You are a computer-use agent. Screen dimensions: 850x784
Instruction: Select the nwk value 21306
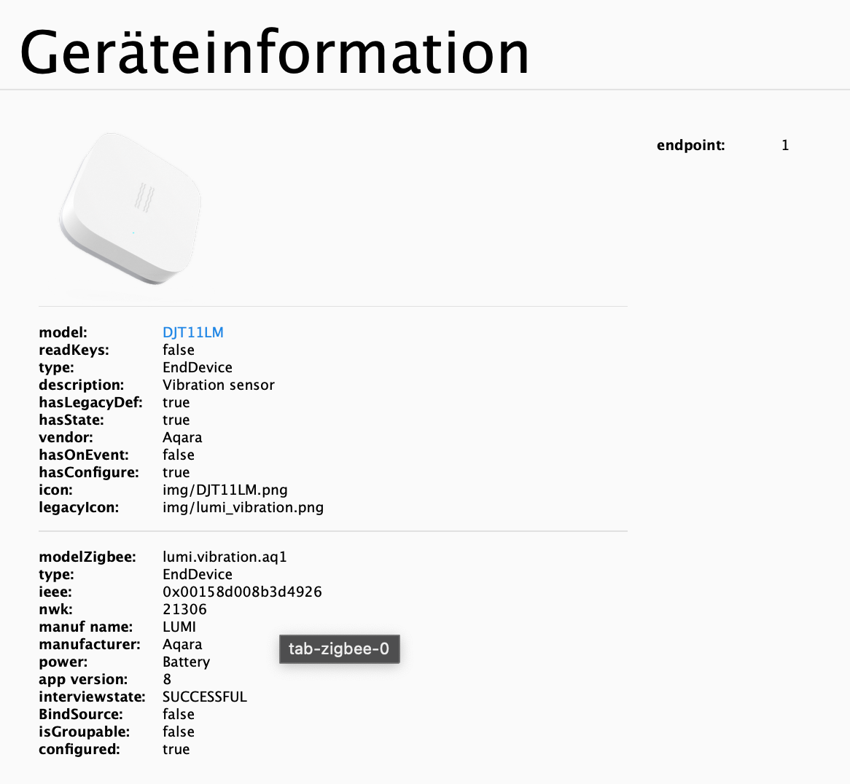click(184, 609)
